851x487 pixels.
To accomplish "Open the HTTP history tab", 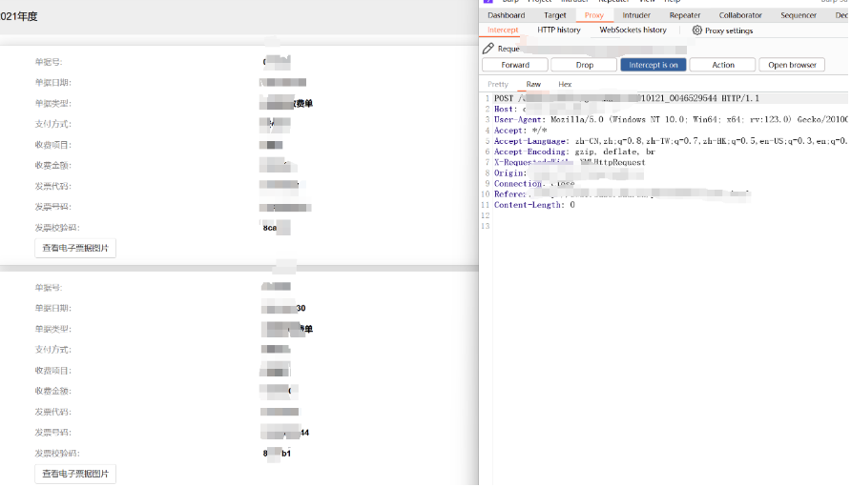I will 558,30.
